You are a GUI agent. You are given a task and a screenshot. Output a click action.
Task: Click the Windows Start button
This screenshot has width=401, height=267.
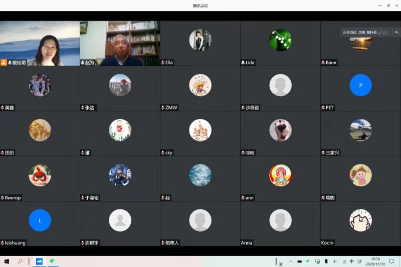7,261
